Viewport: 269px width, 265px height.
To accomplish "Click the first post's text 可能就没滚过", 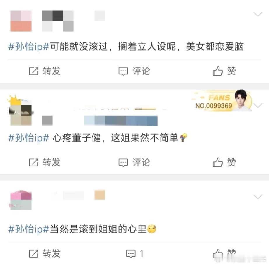I will [x=79, y=47].
